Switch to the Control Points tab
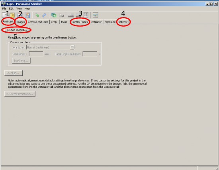This screenshot has width=219, height=170. [x=80, y=22]
